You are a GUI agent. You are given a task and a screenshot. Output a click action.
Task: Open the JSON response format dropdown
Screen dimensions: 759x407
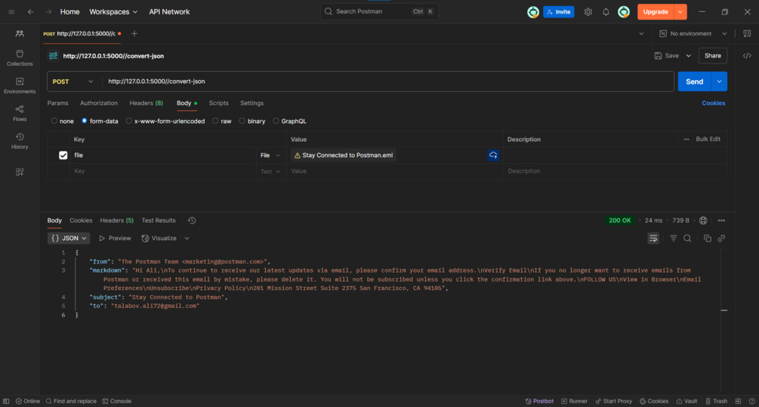pos(68,238)
